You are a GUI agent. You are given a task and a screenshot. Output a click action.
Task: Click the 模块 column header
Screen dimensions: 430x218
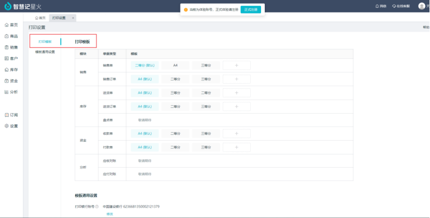(x=83, y=54)
